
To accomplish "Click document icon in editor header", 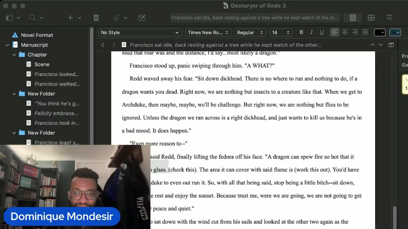I will [x=124, y=45].
